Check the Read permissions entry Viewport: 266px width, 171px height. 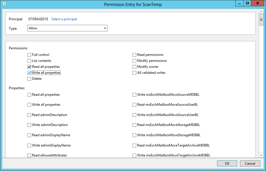click(x=134, y=55)
